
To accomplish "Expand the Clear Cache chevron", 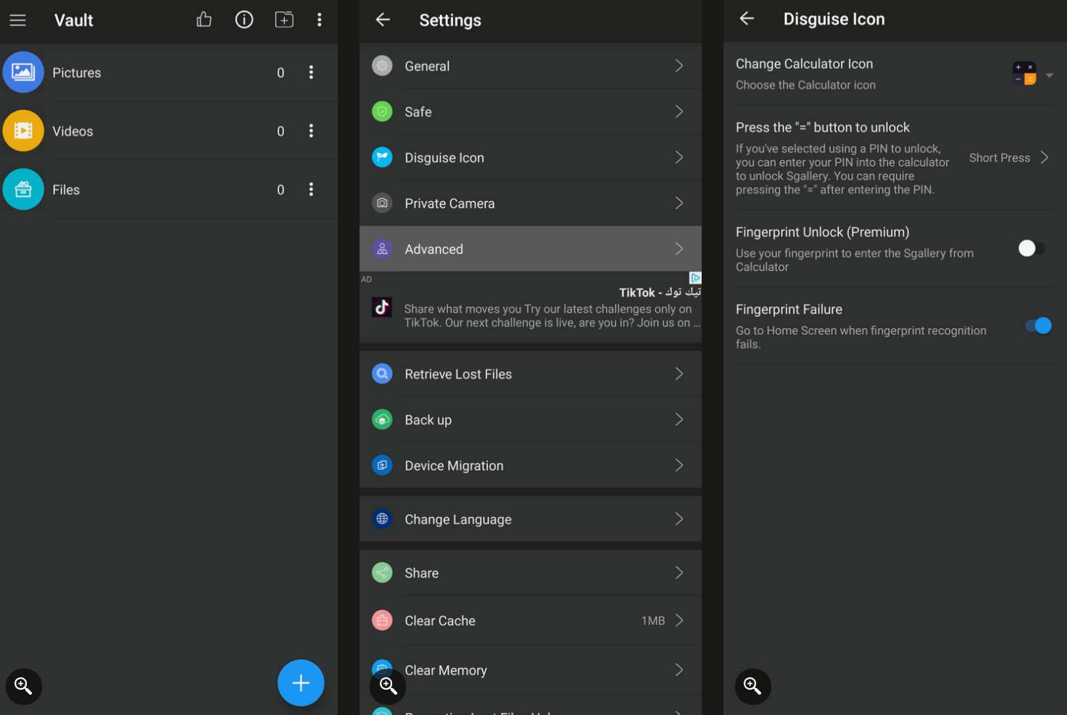I will 679,620.
